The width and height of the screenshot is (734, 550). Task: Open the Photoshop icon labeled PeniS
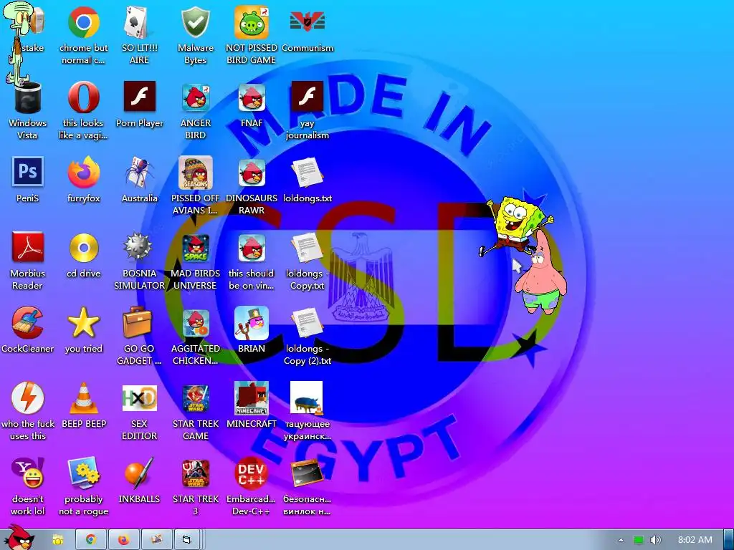point(28,172)
